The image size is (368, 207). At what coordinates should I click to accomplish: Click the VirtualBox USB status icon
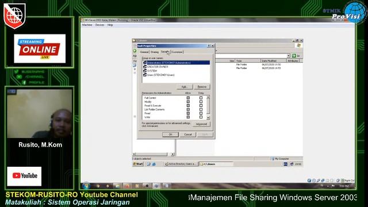pos(318,181)
